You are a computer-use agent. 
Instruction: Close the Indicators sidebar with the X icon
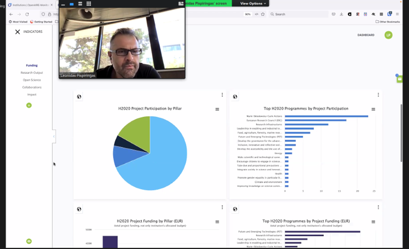pos(17,32)
